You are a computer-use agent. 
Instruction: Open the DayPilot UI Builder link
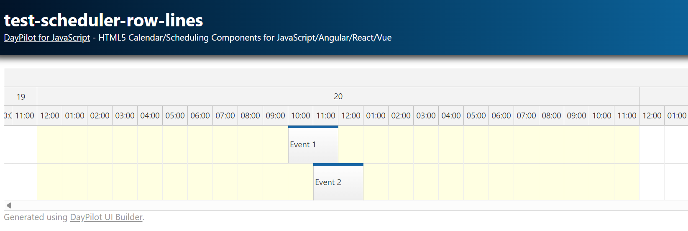(106, 217)
